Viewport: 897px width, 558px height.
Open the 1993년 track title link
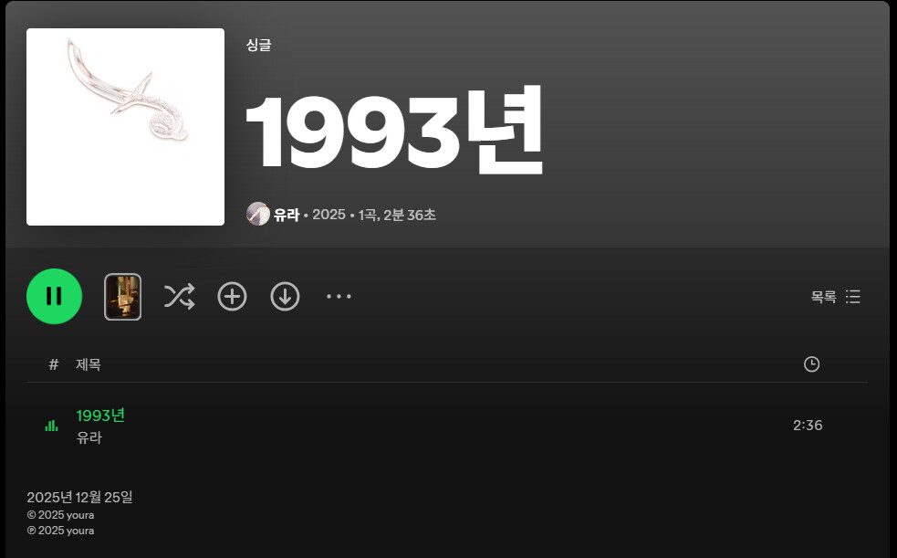pos(100,416)
